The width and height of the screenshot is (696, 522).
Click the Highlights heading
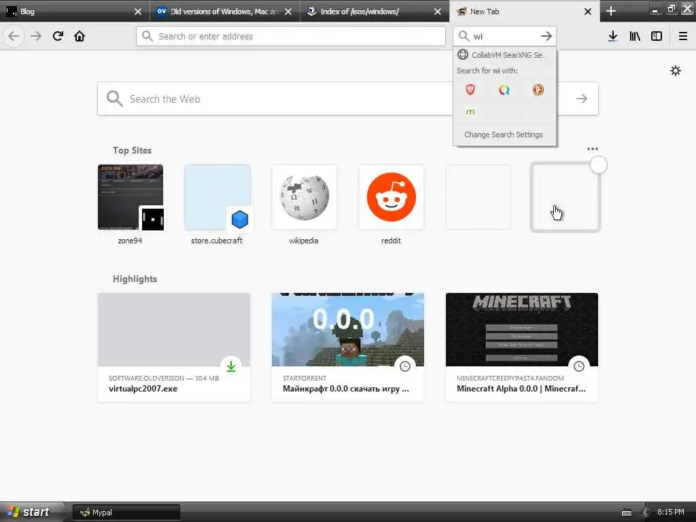135,279
